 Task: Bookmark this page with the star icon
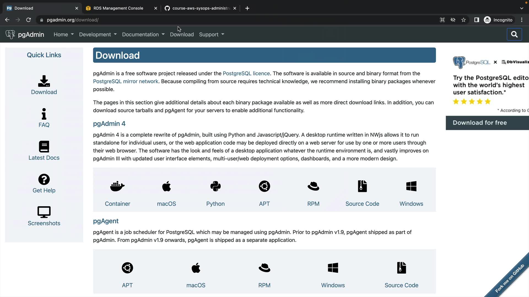[x=463, y=20]
